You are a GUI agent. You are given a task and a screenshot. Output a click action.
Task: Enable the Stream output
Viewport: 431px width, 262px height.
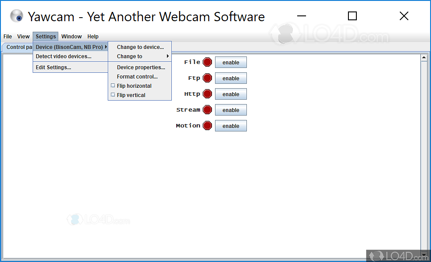click(231, 110)
